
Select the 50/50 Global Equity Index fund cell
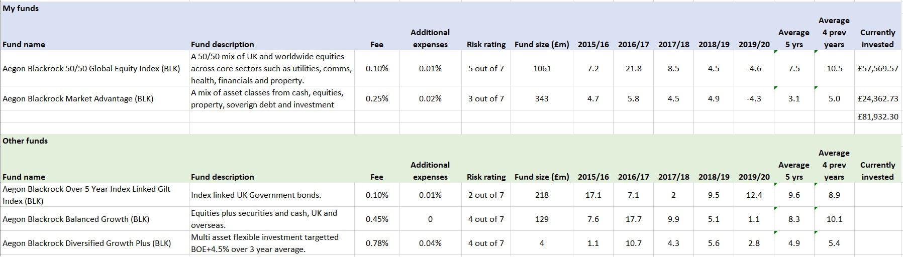[91, 69]
